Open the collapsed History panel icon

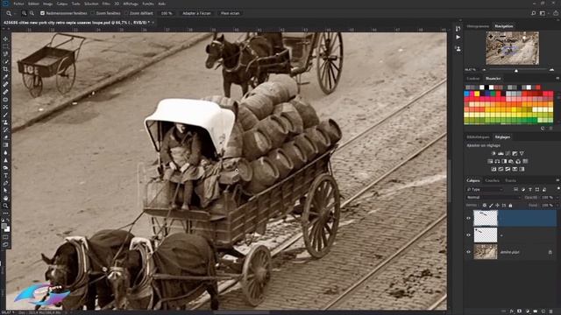click(458, 29)
